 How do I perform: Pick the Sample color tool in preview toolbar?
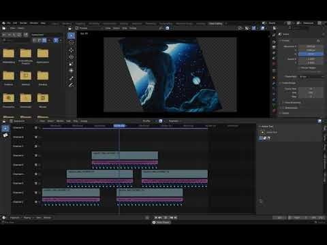[x=71, y=78]
